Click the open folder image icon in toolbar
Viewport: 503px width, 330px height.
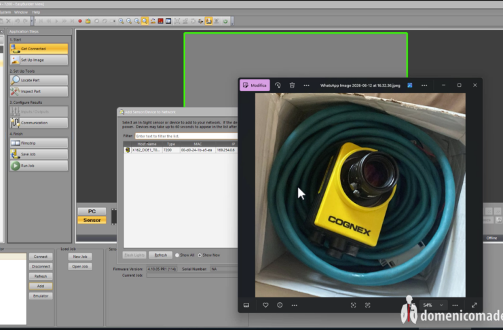[88, 21]
